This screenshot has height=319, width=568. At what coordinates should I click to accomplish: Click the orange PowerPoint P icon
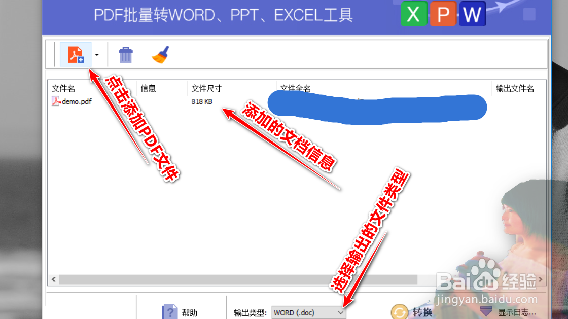pyautogui.click(x=443, y=14)
